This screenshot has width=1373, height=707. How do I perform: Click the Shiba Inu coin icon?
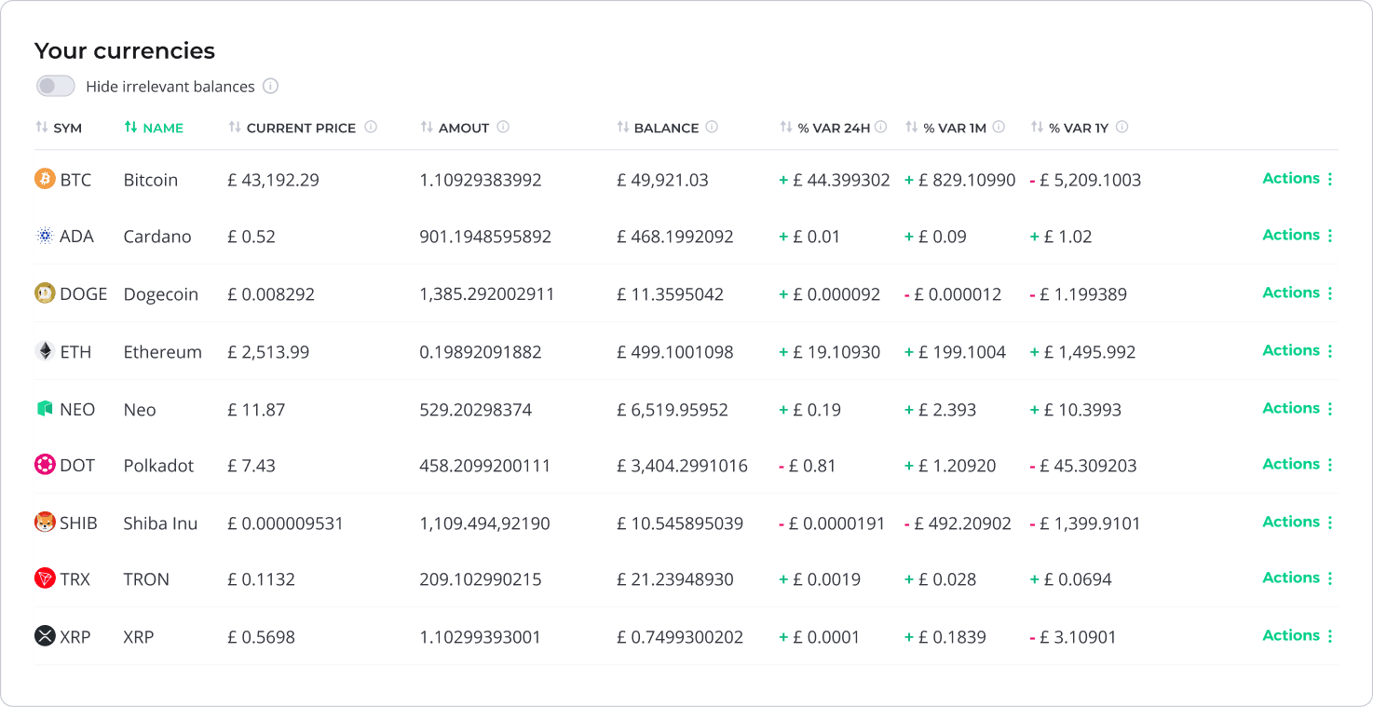pos(44,523)
